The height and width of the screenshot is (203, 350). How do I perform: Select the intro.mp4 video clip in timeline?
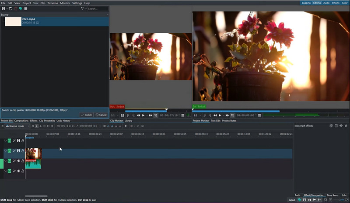[x=34, y=154]
